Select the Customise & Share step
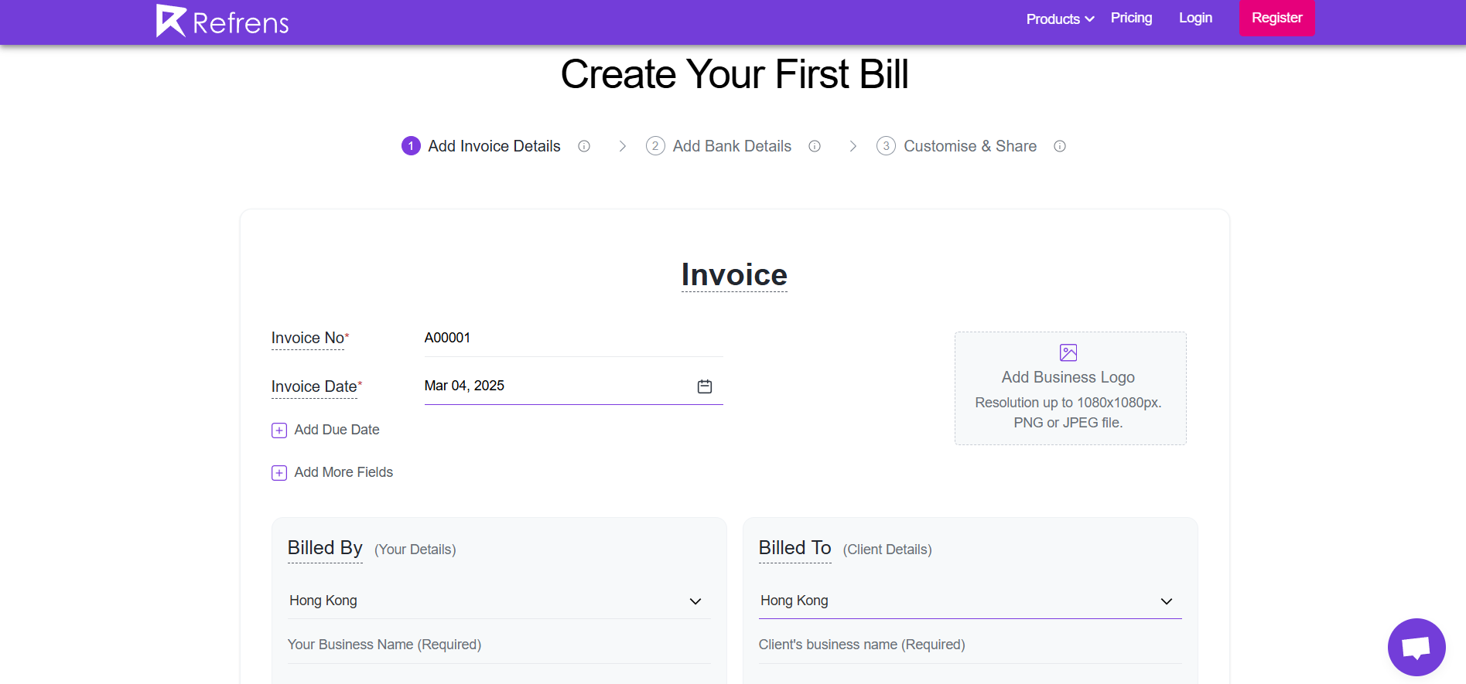Image resolution: width=1466 pixels, height=684 pixels. 969,146
